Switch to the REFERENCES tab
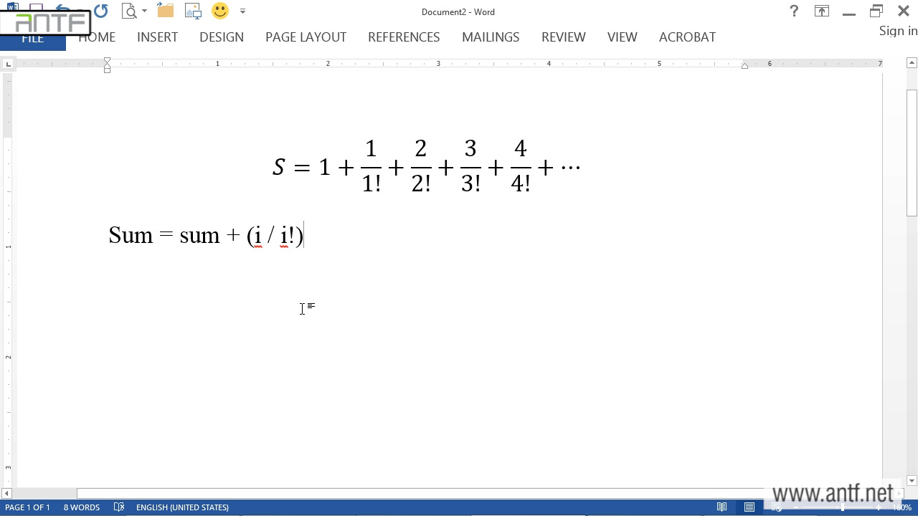This screenshot has height=516, width=918. click(404, 37)
